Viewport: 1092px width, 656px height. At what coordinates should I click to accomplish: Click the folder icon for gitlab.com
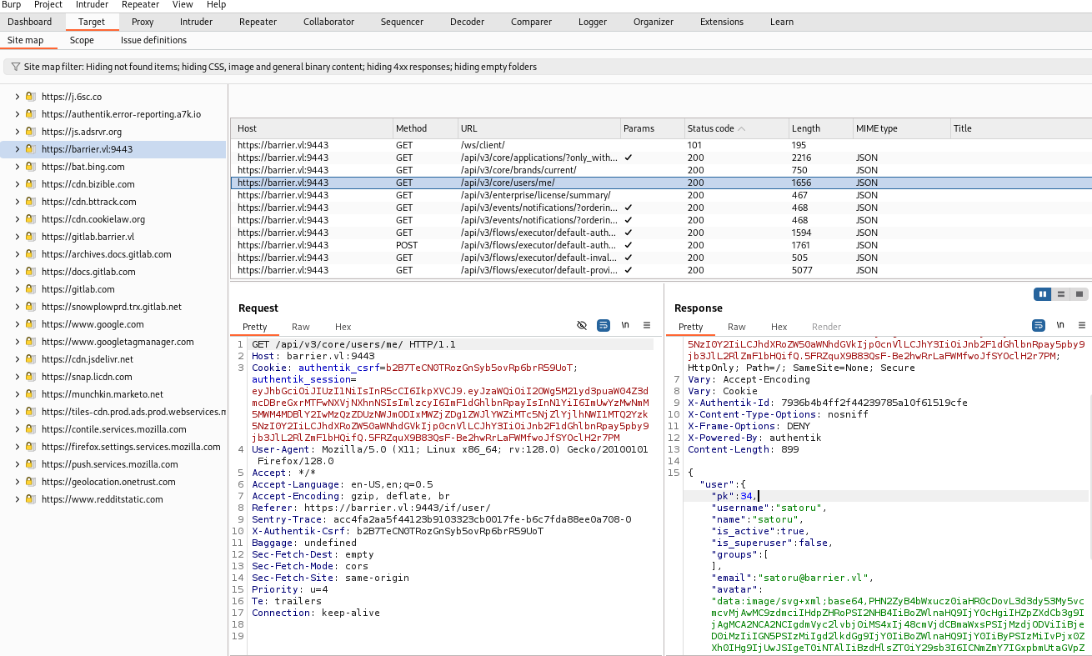pos(30,289)
